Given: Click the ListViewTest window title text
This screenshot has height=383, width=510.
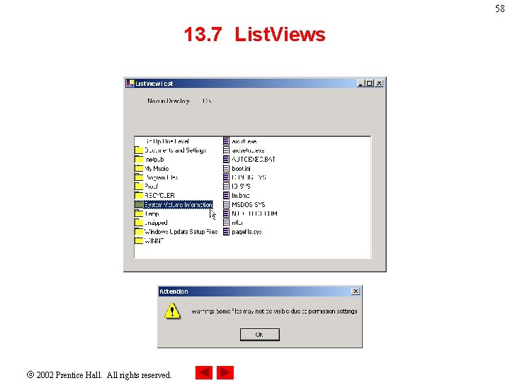Looking at the screenshot, I should 154,84.
